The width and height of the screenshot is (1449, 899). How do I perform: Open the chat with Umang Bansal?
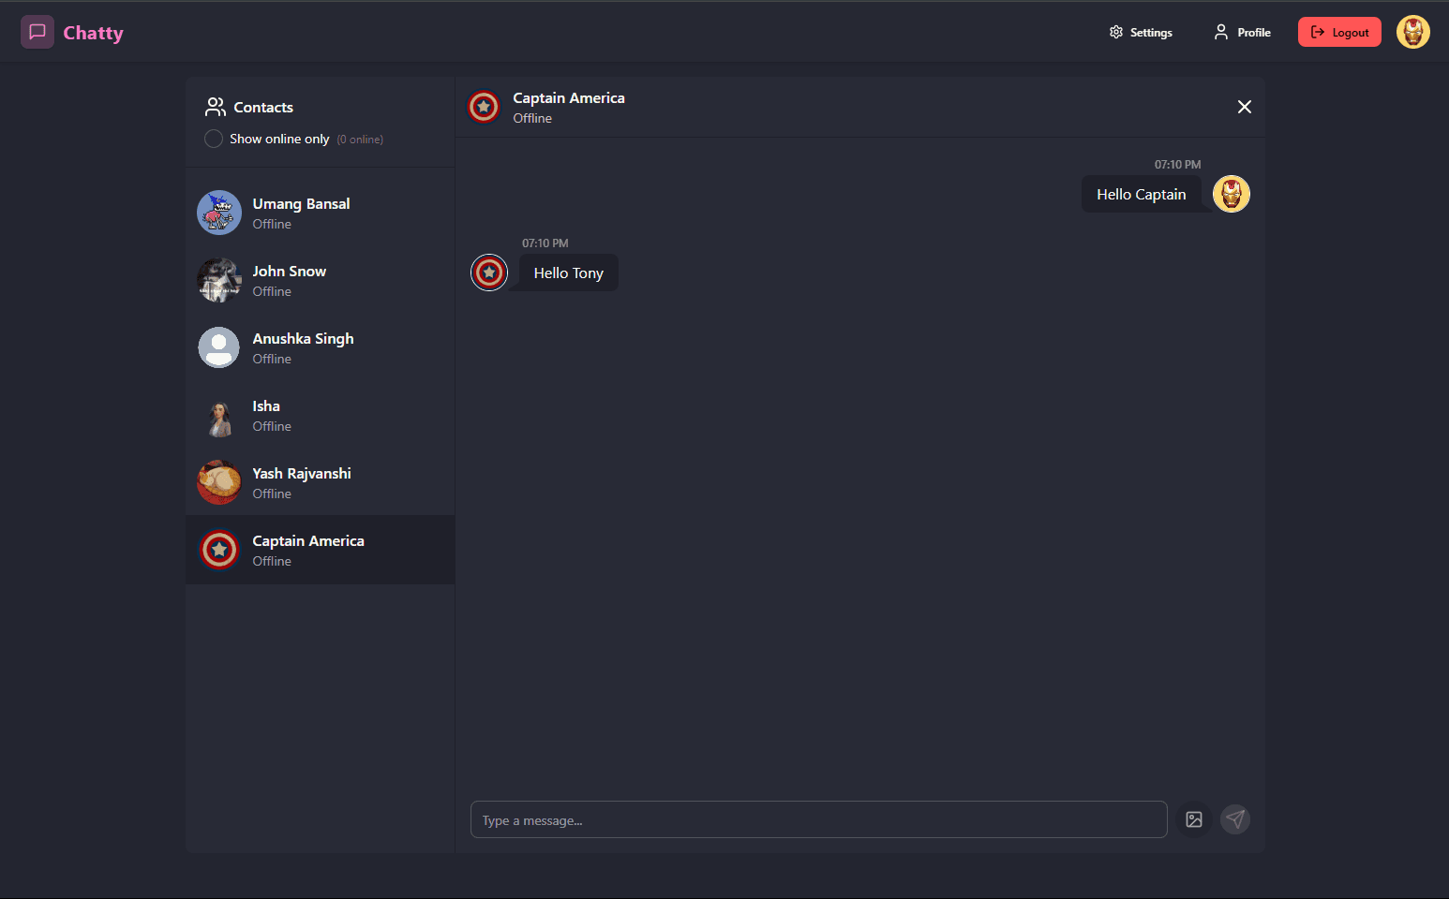click(321, 214)
